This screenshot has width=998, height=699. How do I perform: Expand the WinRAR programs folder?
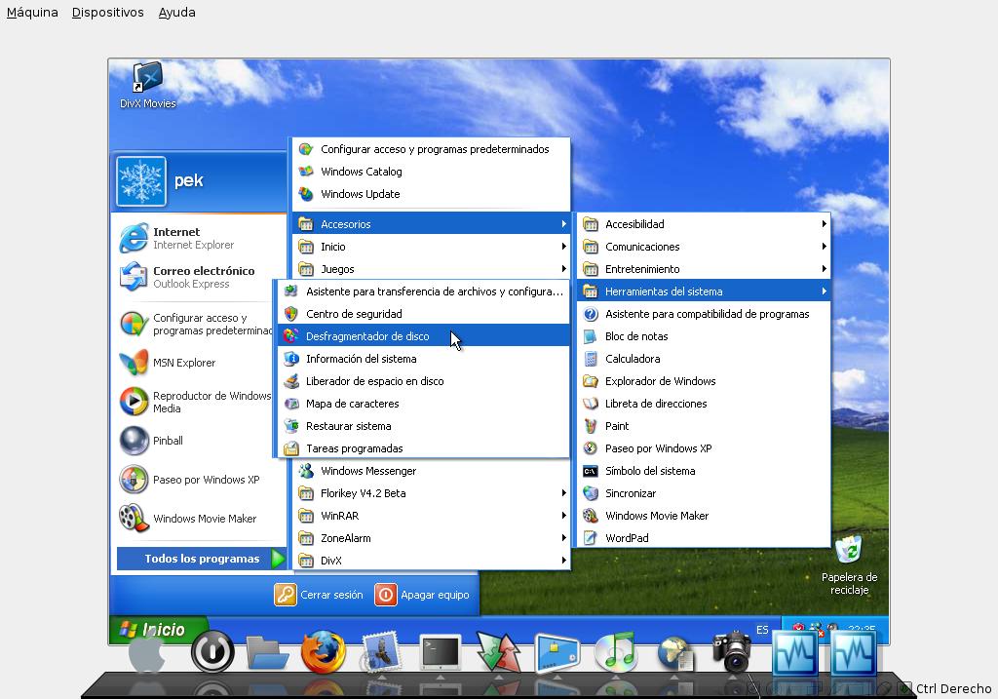coord(339,516)
